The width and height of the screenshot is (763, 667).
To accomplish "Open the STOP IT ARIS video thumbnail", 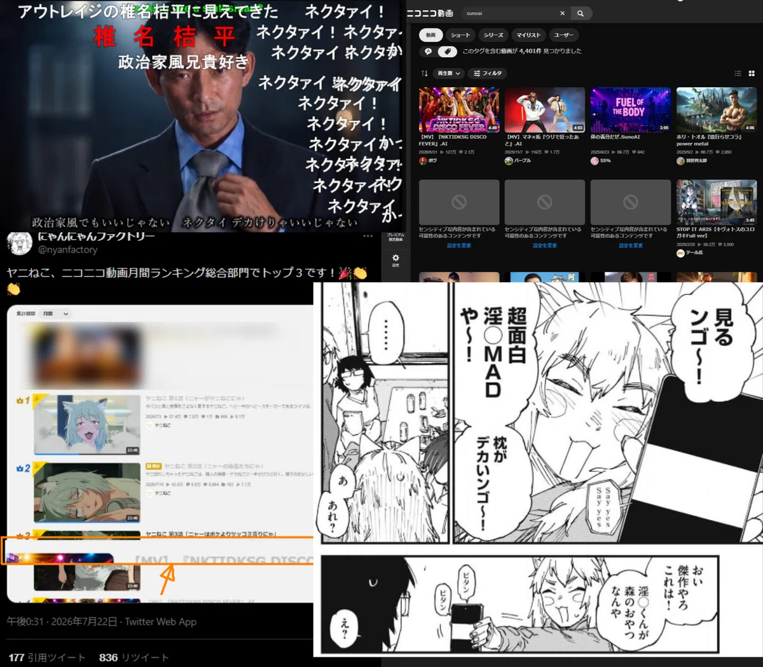I will click(x=717, y=202).
